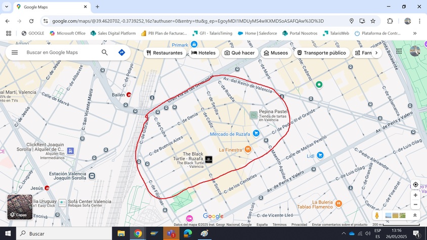This screenshot has height=240, width=427.
Task: Select the Mercado de Ruzafa map pin
Action: pos(256,133)
